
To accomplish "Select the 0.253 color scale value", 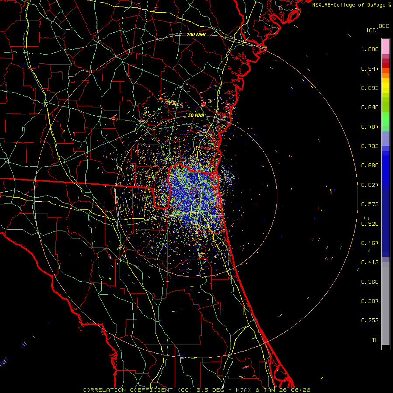I will tap(370, 321).
